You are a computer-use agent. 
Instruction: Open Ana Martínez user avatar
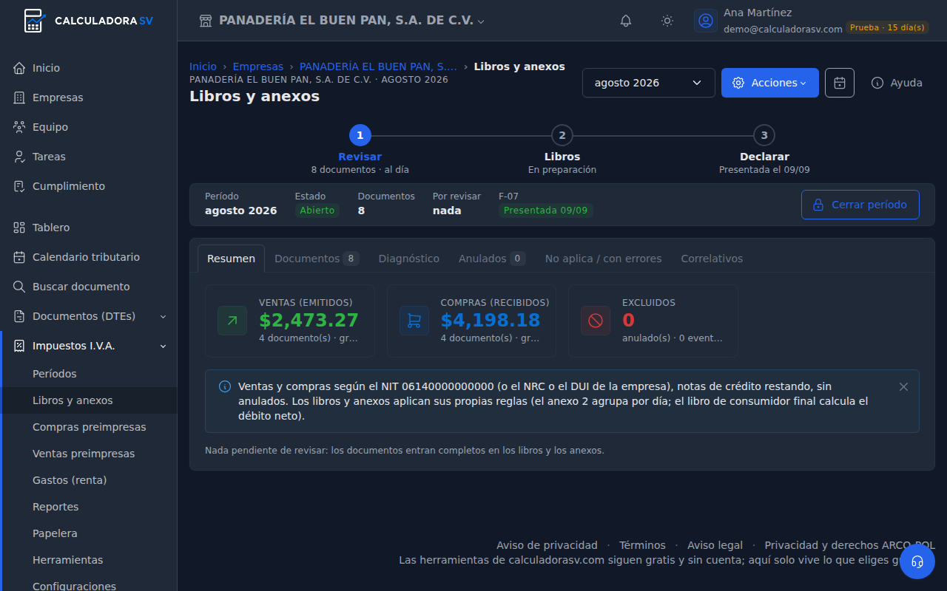pos(706,21)
